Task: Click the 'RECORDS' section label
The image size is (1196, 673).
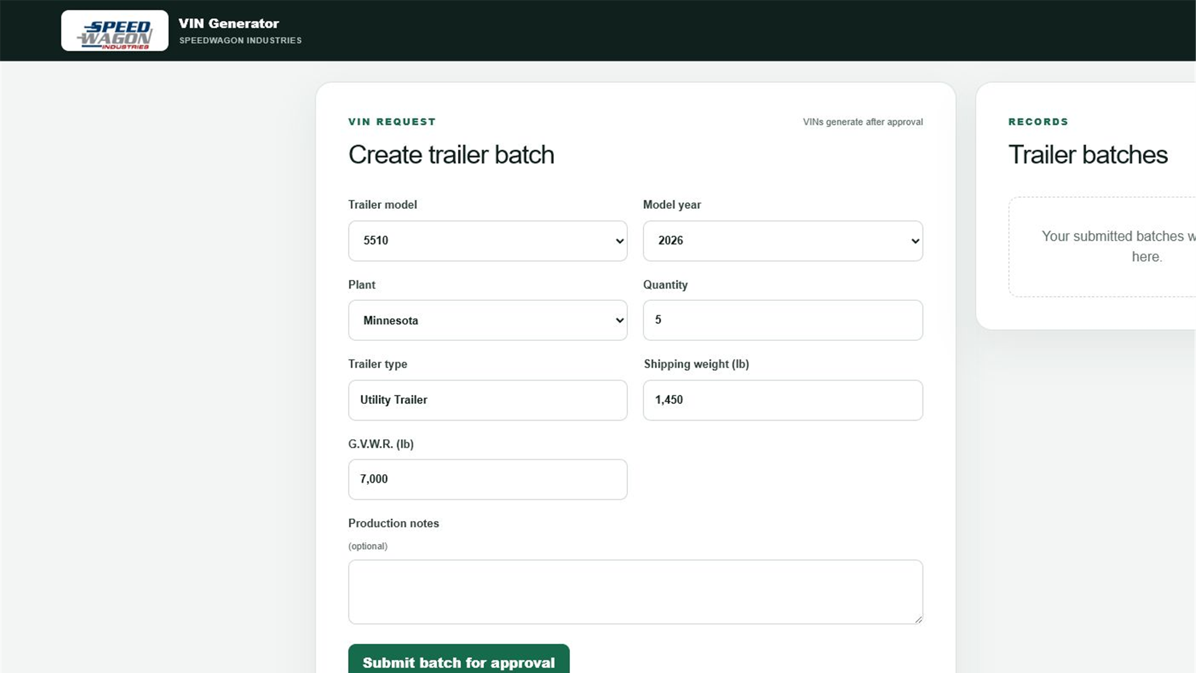Action: pyautogui.click(x=1038, y=122)
